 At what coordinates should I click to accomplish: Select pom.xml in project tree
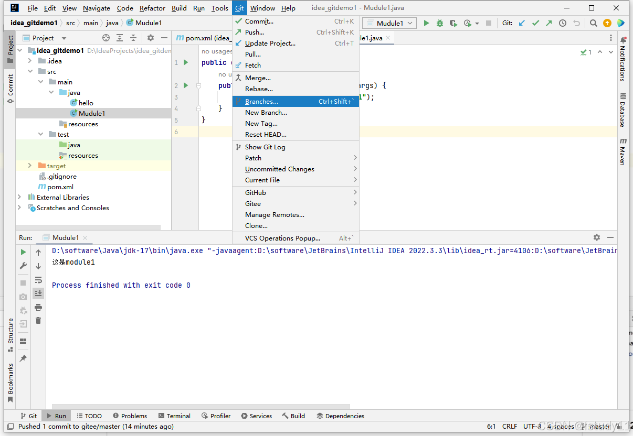60,187
